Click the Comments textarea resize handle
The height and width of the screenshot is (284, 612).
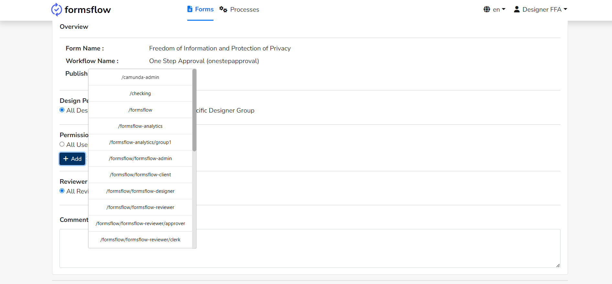click(558, 265)
